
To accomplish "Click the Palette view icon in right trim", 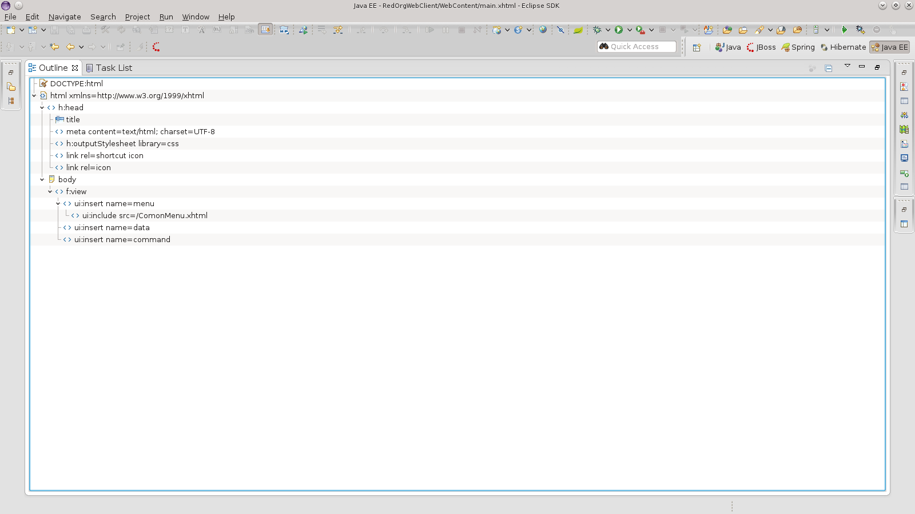I will coord(904,87).
